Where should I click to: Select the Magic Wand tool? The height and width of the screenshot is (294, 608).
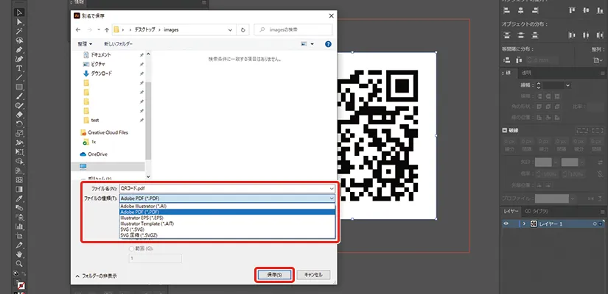(19, 31)
